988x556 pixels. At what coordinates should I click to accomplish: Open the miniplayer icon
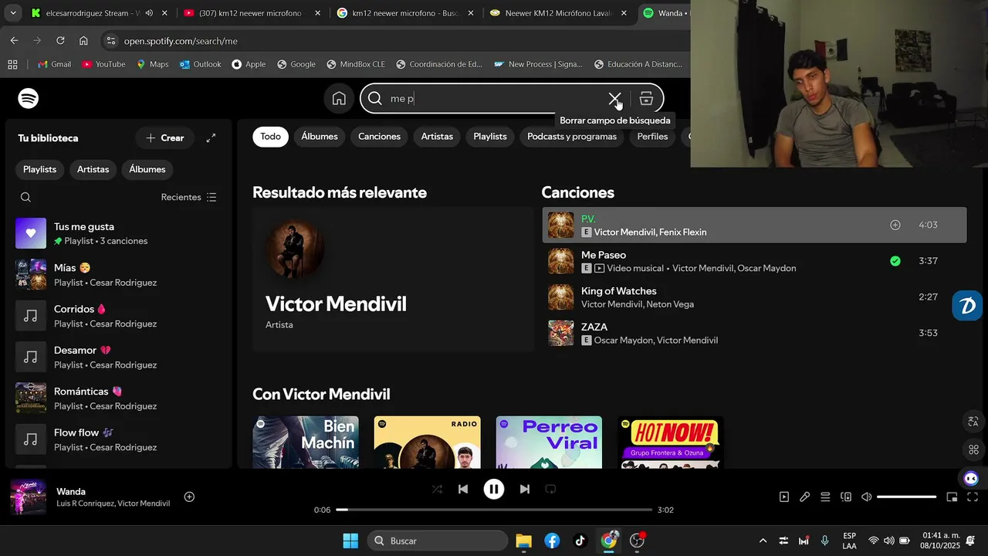[952, 497]
